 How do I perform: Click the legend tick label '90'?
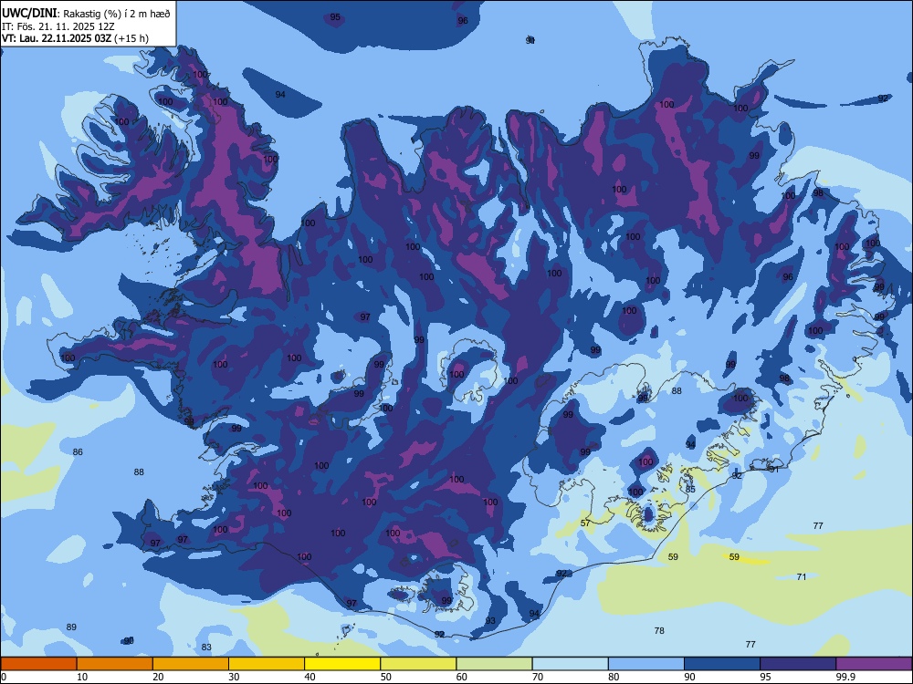689,677
